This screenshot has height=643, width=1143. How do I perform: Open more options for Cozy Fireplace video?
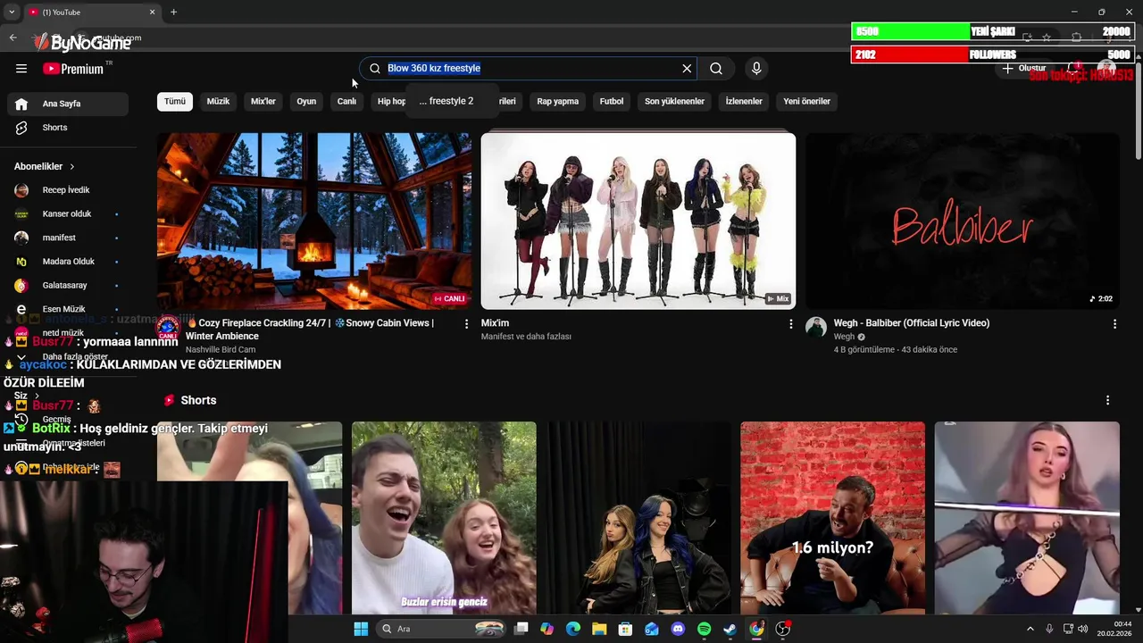(x=466, y=324)
